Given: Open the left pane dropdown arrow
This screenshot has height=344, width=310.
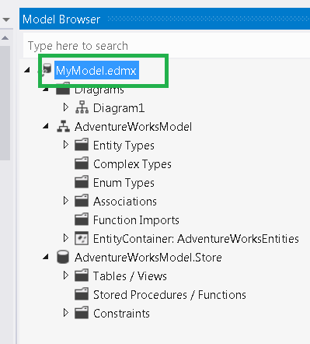Looking at the screenshot, I should (x=5, y=19).
